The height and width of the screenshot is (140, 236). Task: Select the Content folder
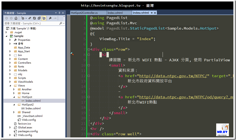21,59
